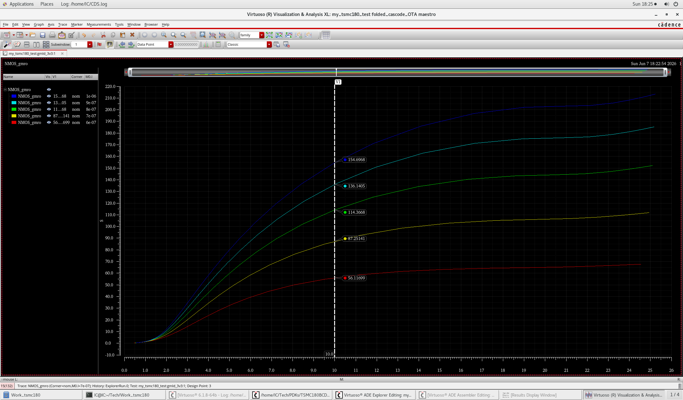Click the new graph window icon
The width and height of the screenshot is (683, 400).
click(x=7, y=35)
